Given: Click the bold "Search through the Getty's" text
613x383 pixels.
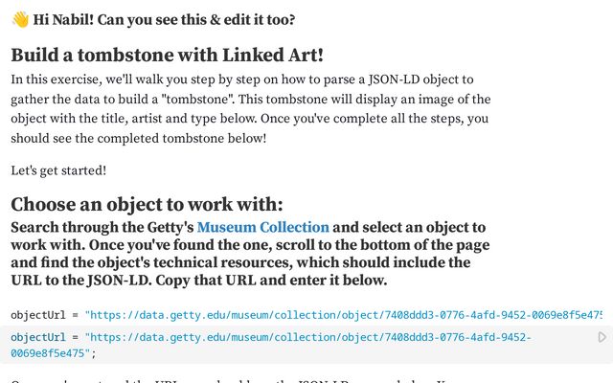Looking at the screenshot, I should click(102, 228).
